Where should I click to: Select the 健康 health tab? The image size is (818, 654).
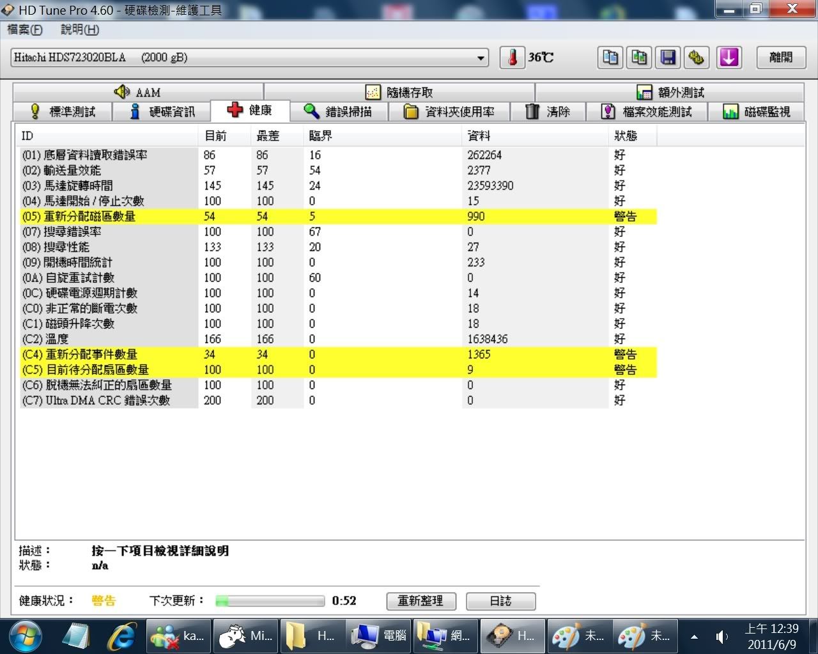coord(250,110)
